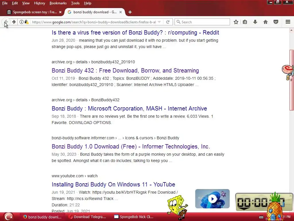The width and height of the screenshot is (294, 221).
Task: Click www.youtube.com watch breadcrumb
Action: click(x=74, y=176)
